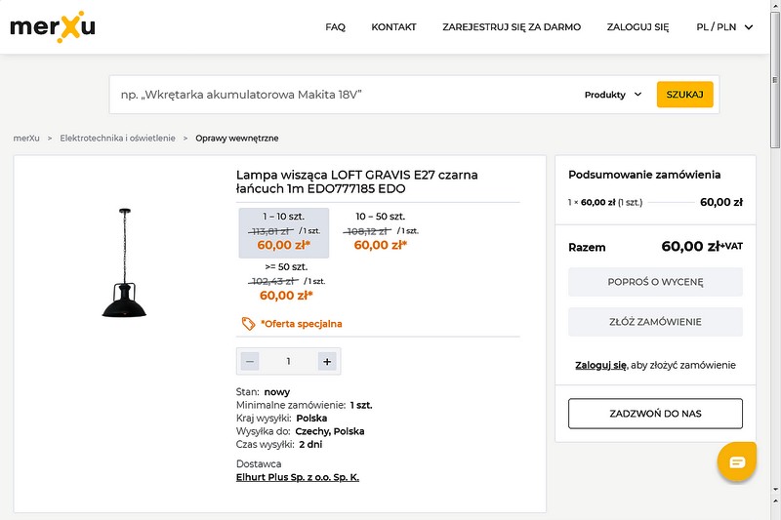Viewport: 781px width, 520px height.
Task: Select the 1 – 10 szt. price tier
Action: tap(284, 232)
